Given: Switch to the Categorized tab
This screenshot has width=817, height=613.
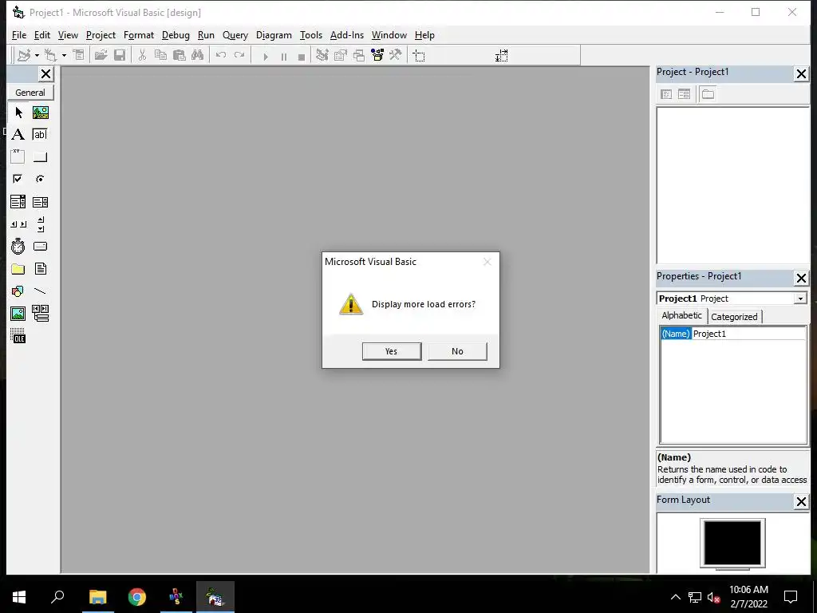Looking at the screenshot, I should [734, 316].
